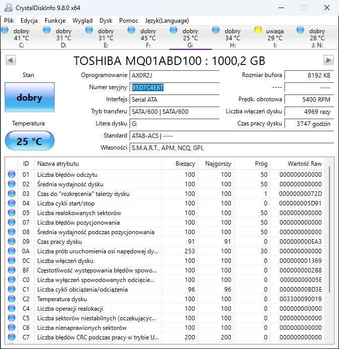The width and height of the screenshot is (339, 349).
Task: Click the Serial ATA interface field
Action: (x=175, y=100)
